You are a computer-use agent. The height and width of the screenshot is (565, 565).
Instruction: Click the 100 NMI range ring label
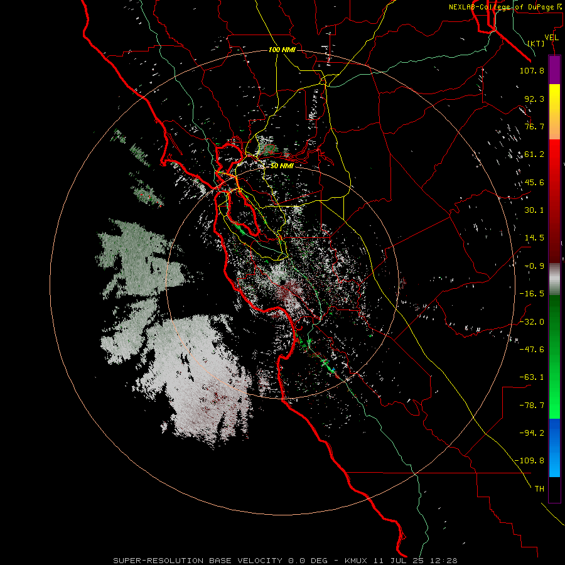(282, 50)
